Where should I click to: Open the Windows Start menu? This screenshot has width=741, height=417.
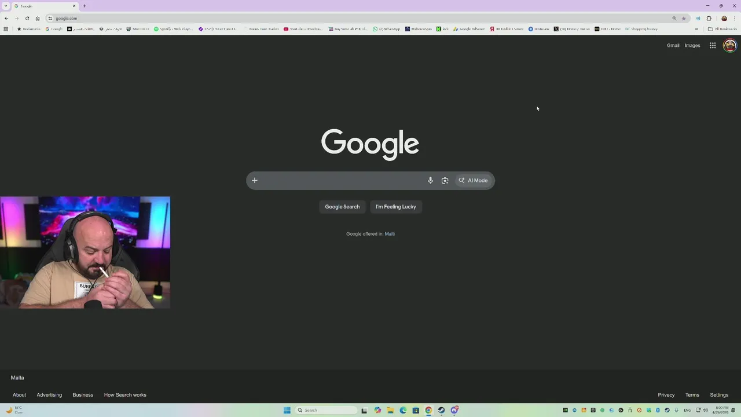tap(287, 410)
